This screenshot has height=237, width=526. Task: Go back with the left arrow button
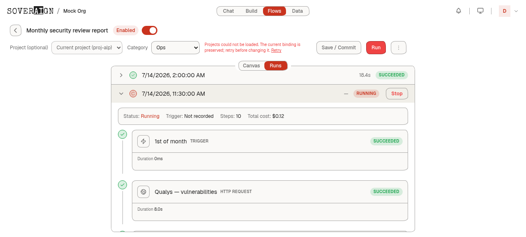coord(16,30)
